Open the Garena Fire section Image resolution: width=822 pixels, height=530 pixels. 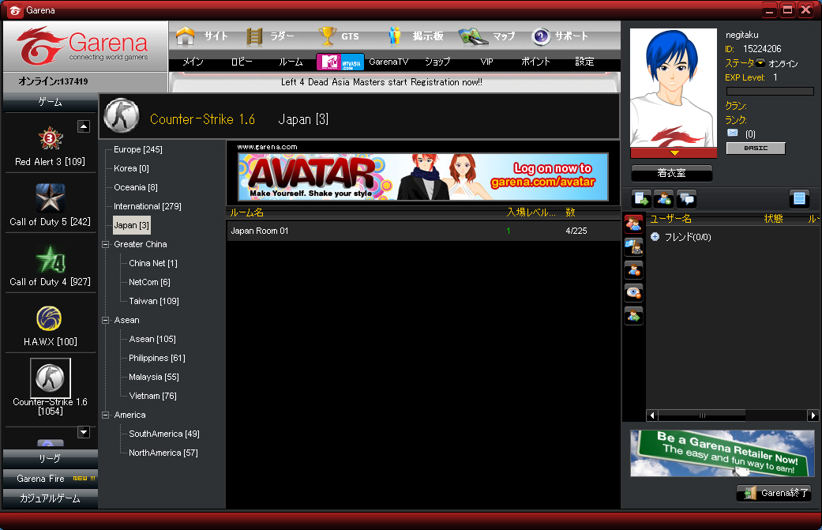pyautogui.click(x=51, y=479)
